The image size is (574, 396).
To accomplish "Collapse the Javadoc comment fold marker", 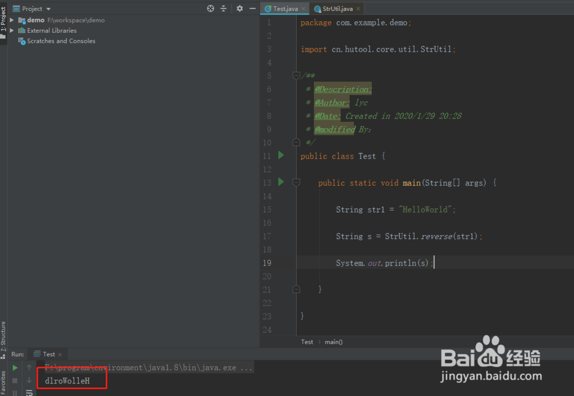I will point(297,75).
